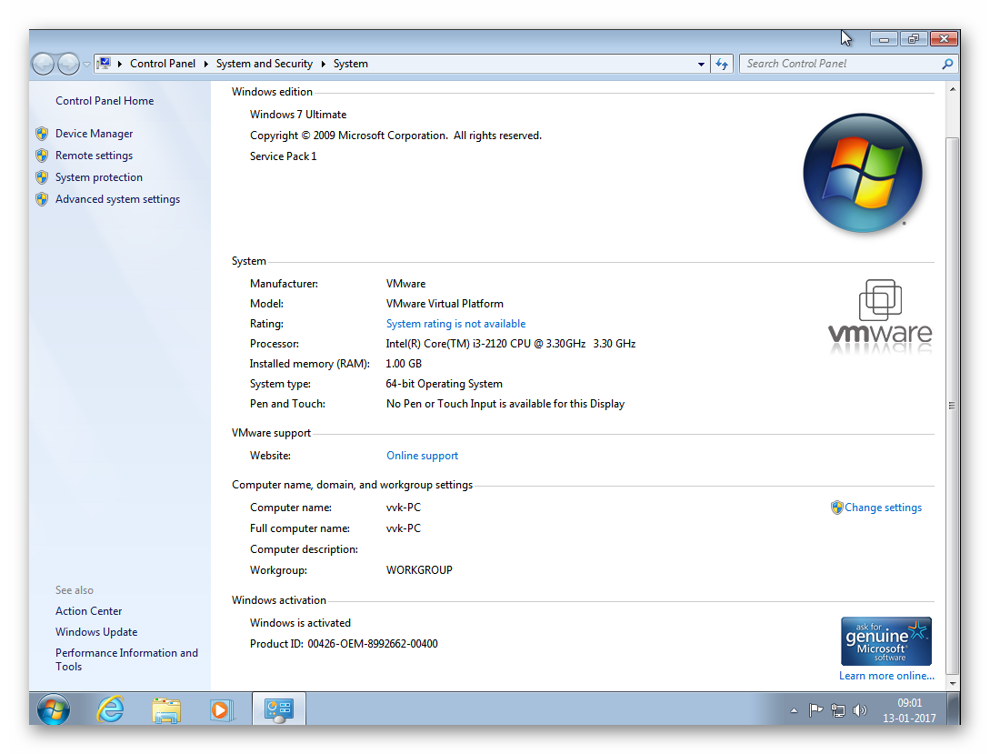Click the network tray icon
Image resolution: width=990 pixels, height=754 pixels.
coord(837,710)
